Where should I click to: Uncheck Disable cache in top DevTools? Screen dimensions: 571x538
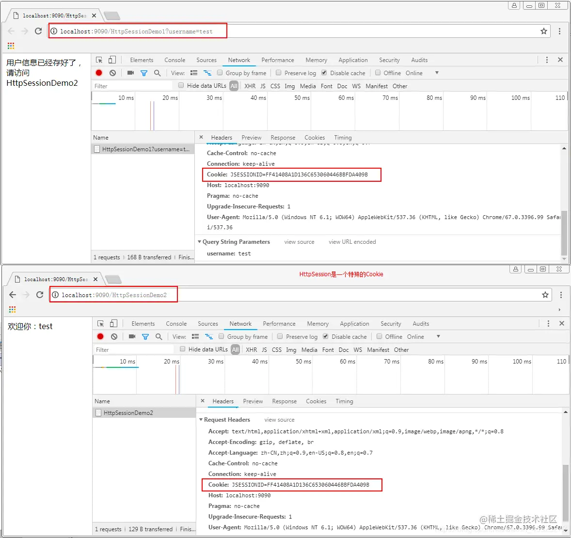point(324,73)
